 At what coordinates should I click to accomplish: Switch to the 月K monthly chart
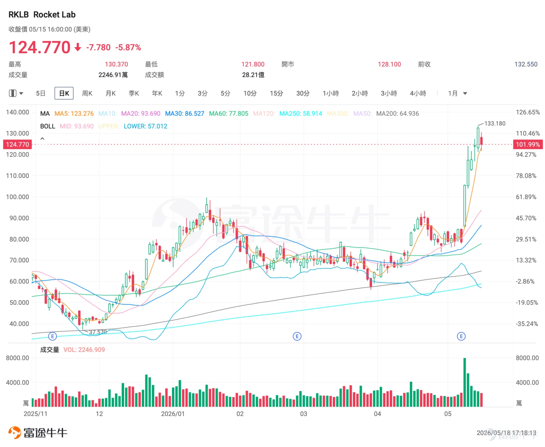click(111, 93)
